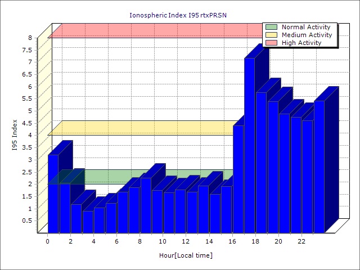
Task: Click the x-axis tick label 22
Action: [301, 241]
